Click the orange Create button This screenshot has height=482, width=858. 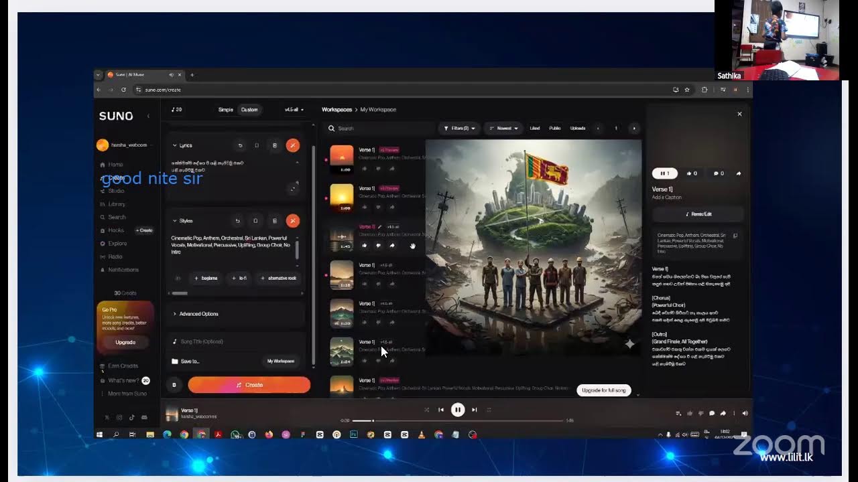[249, 385]
